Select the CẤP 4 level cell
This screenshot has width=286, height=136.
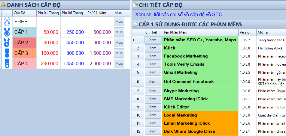tap(24, 64)
